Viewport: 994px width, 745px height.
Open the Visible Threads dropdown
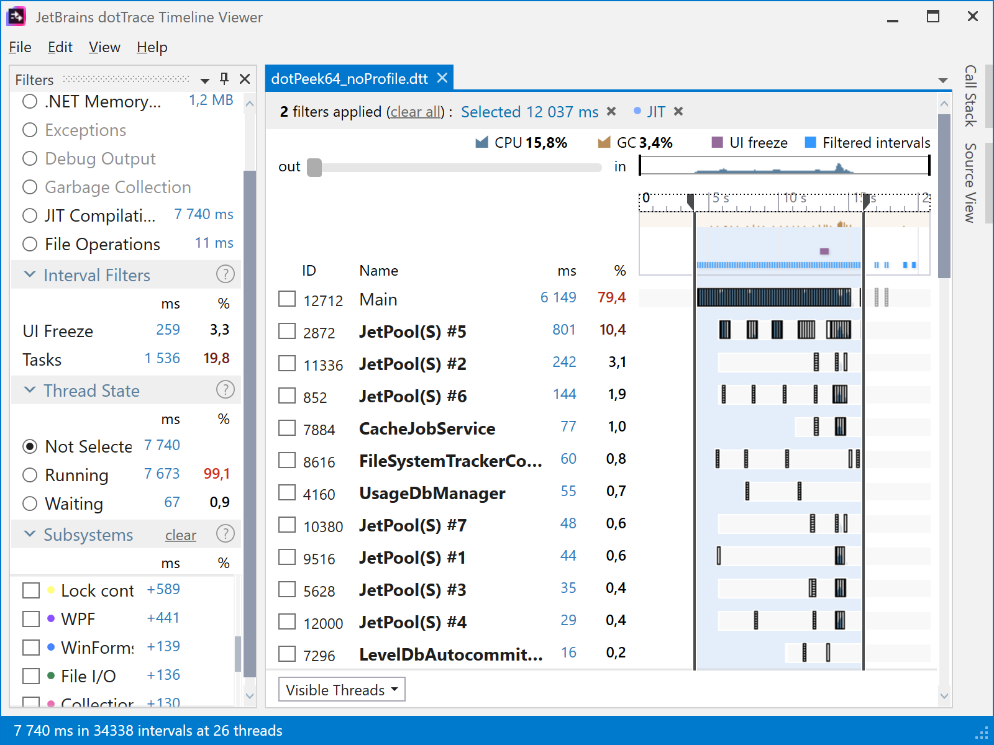pos(342,690)
